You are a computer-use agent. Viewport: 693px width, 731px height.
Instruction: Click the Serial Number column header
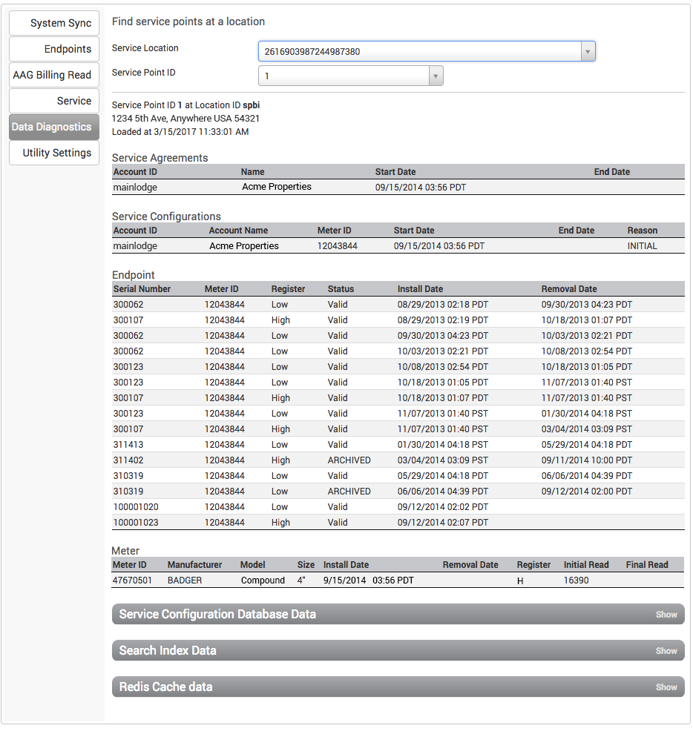[142, 289]
